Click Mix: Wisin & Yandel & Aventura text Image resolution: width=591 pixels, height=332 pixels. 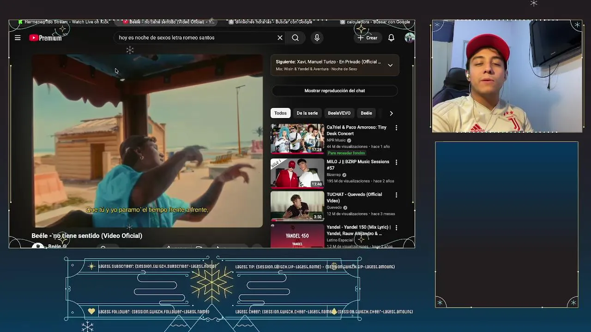click(316, 69)
